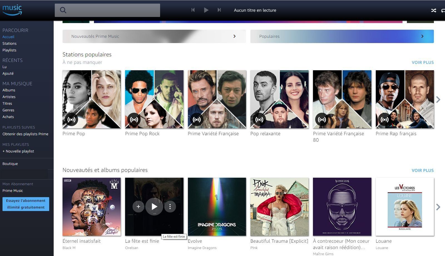Viewport: 445px width, 256px height.
Task: Open Stations in sidebar
Action: pyautogui.click(x=9, y=43)
